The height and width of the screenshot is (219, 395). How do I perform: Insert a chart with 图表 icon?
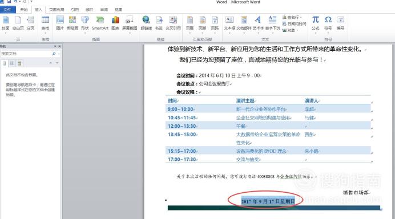tap(115, 23)
